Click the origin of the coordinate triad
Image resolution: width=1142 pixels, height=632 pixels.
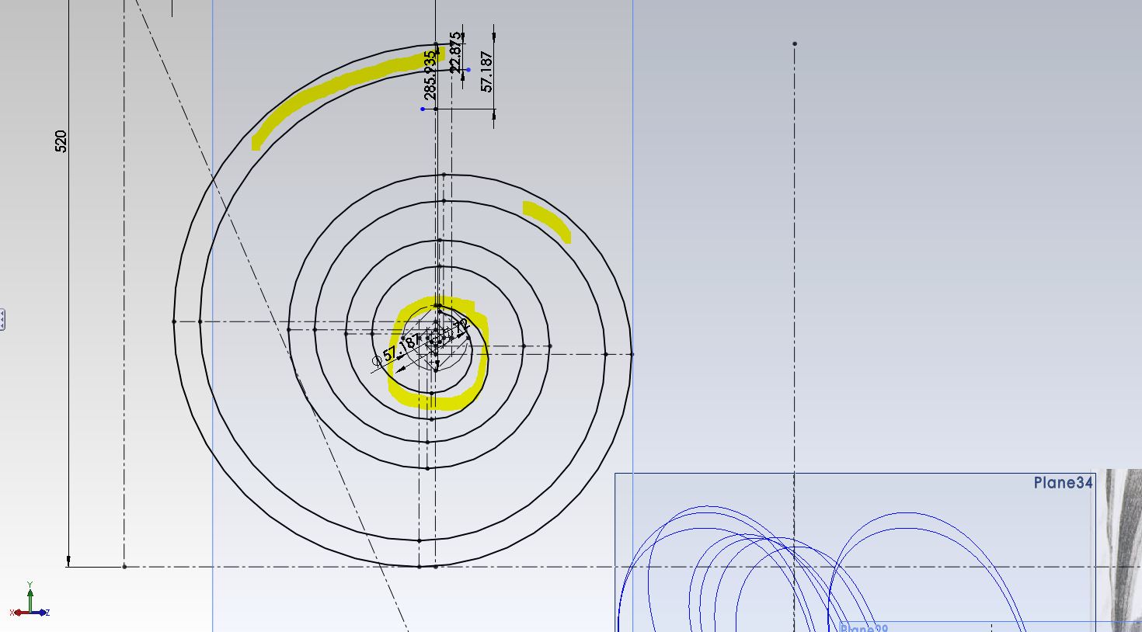[30, 612]
